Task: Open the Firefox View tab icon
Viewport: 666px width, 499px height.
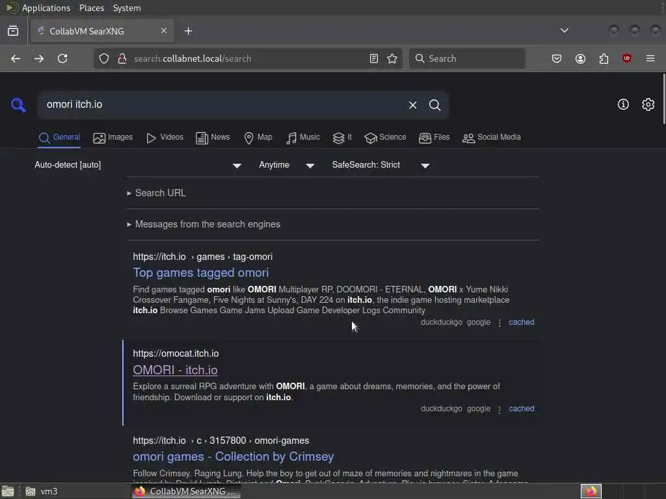Action: [x=13, y=31]
